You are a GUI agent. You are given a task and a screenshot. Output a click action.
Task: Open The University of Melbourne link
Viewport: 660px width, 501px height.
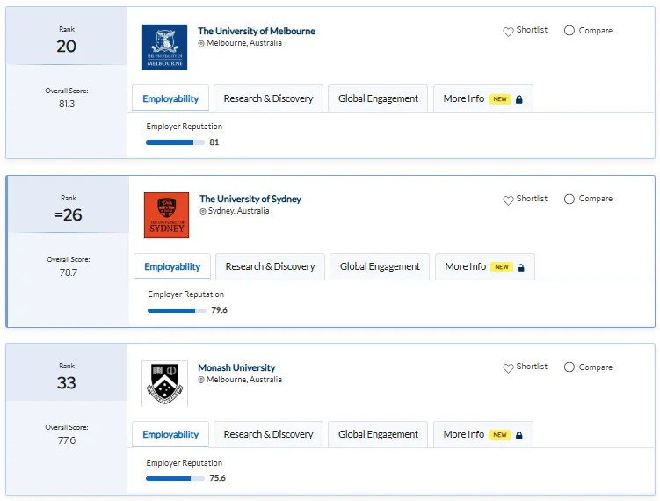257,31
